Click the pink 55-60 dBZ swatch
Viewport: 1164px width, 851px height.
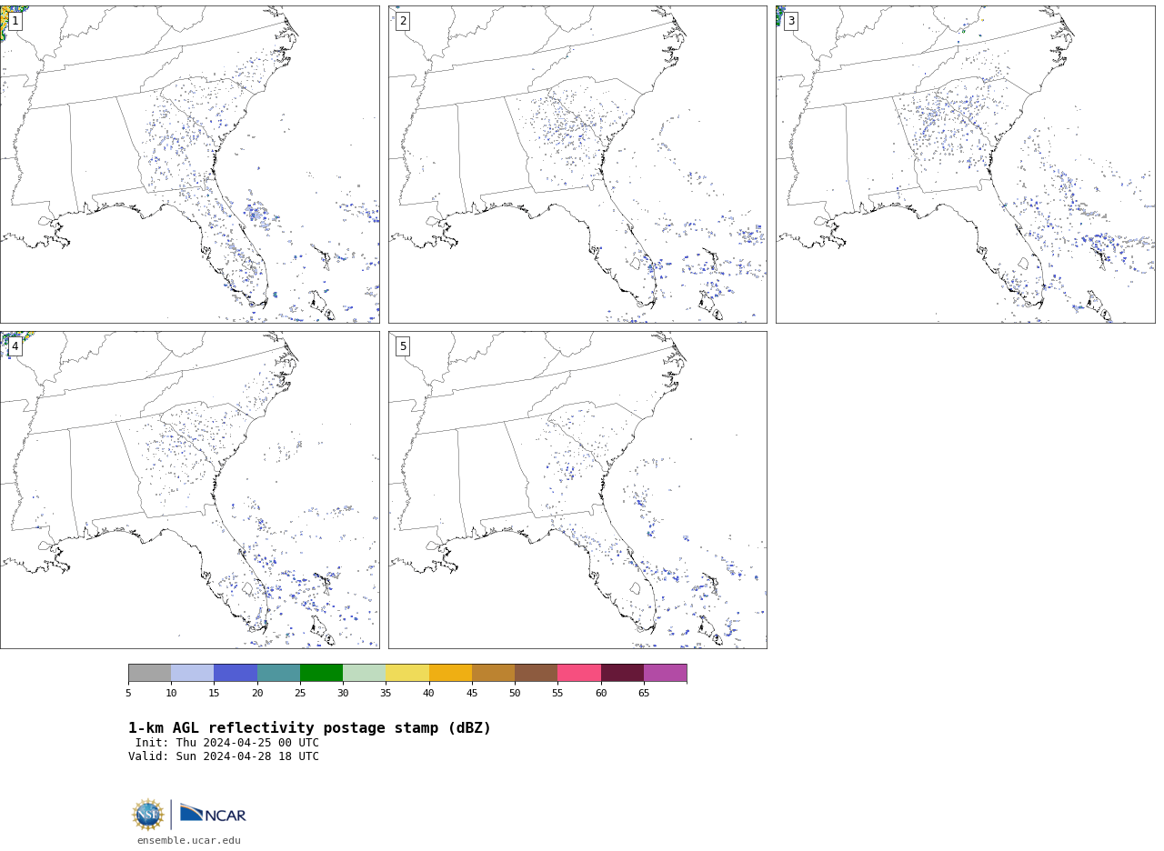click(x=579, y=673)
